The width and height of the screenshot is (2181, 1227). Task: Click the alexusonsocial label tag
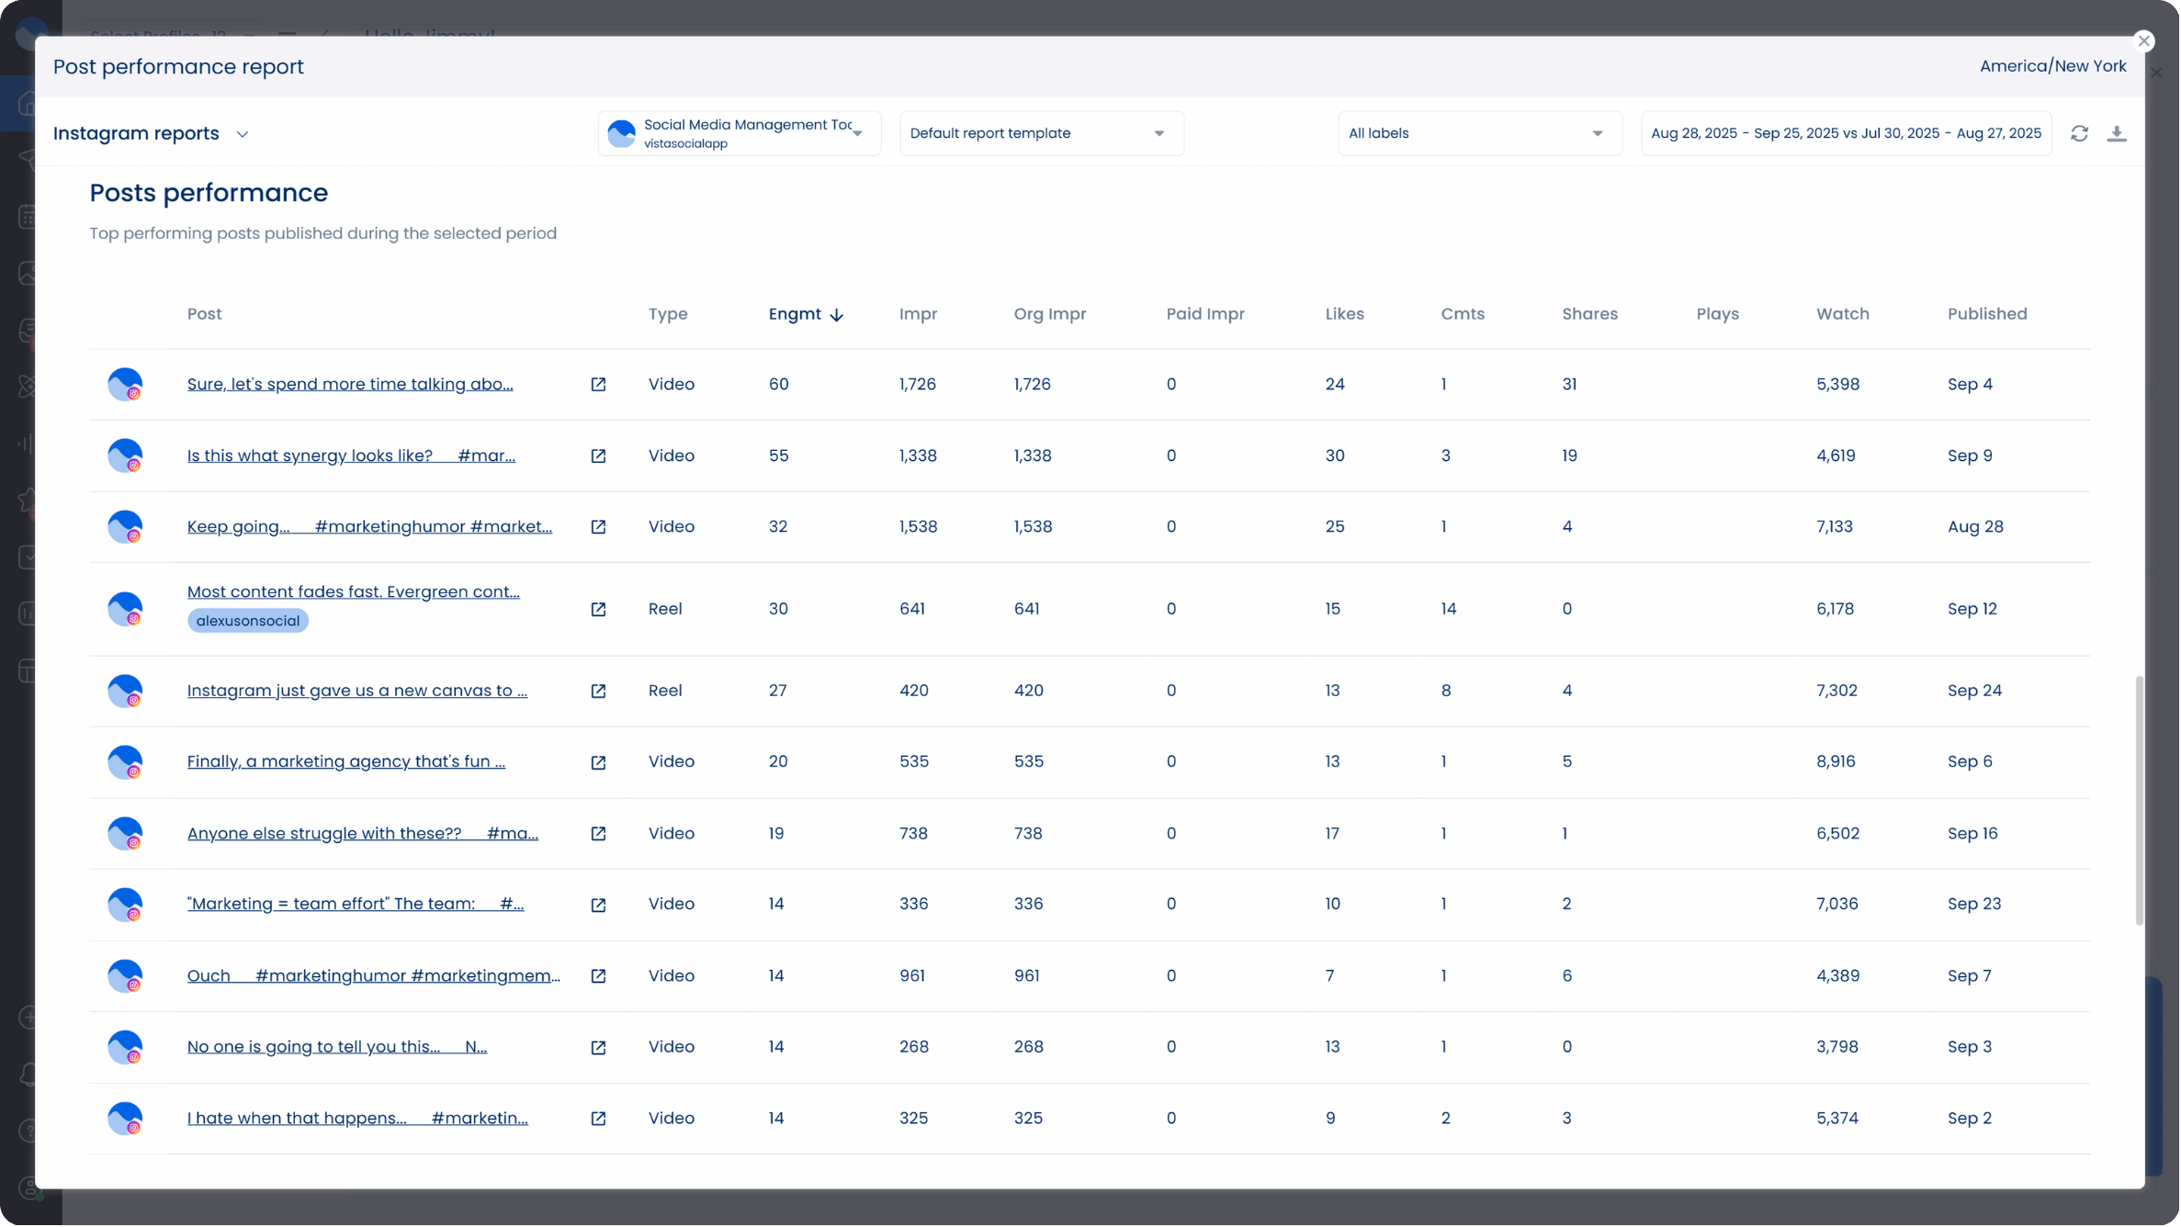coord(248,621)
